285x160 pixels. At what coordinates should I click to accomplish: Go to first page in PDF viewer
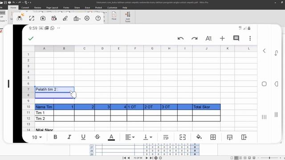click(124, 158)
